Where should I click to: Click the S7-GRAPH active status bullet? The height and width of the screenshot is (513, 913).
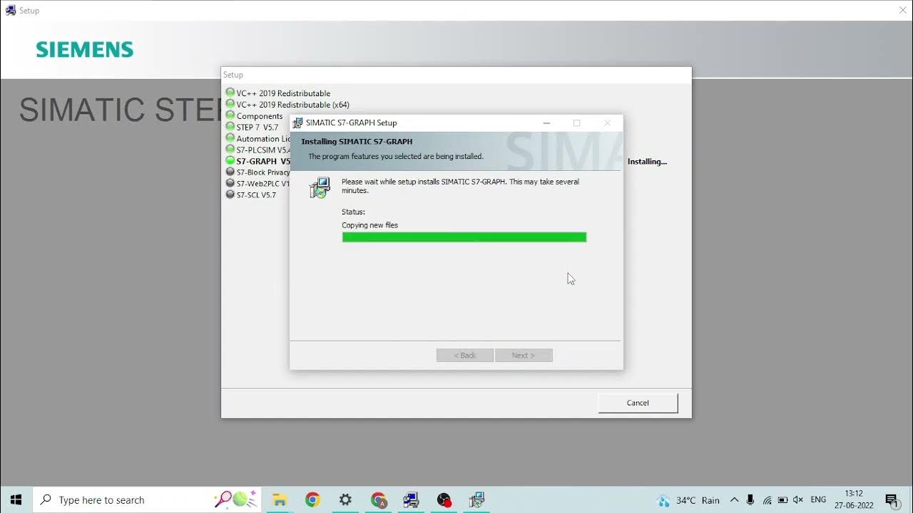coord(230,161)
